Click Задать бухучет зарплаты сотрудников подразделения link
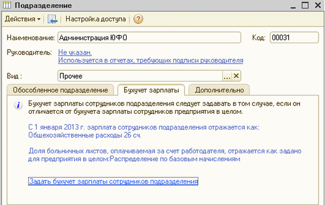Image resolution: width=325 pixels, height=205 pixels. point(113,181)
